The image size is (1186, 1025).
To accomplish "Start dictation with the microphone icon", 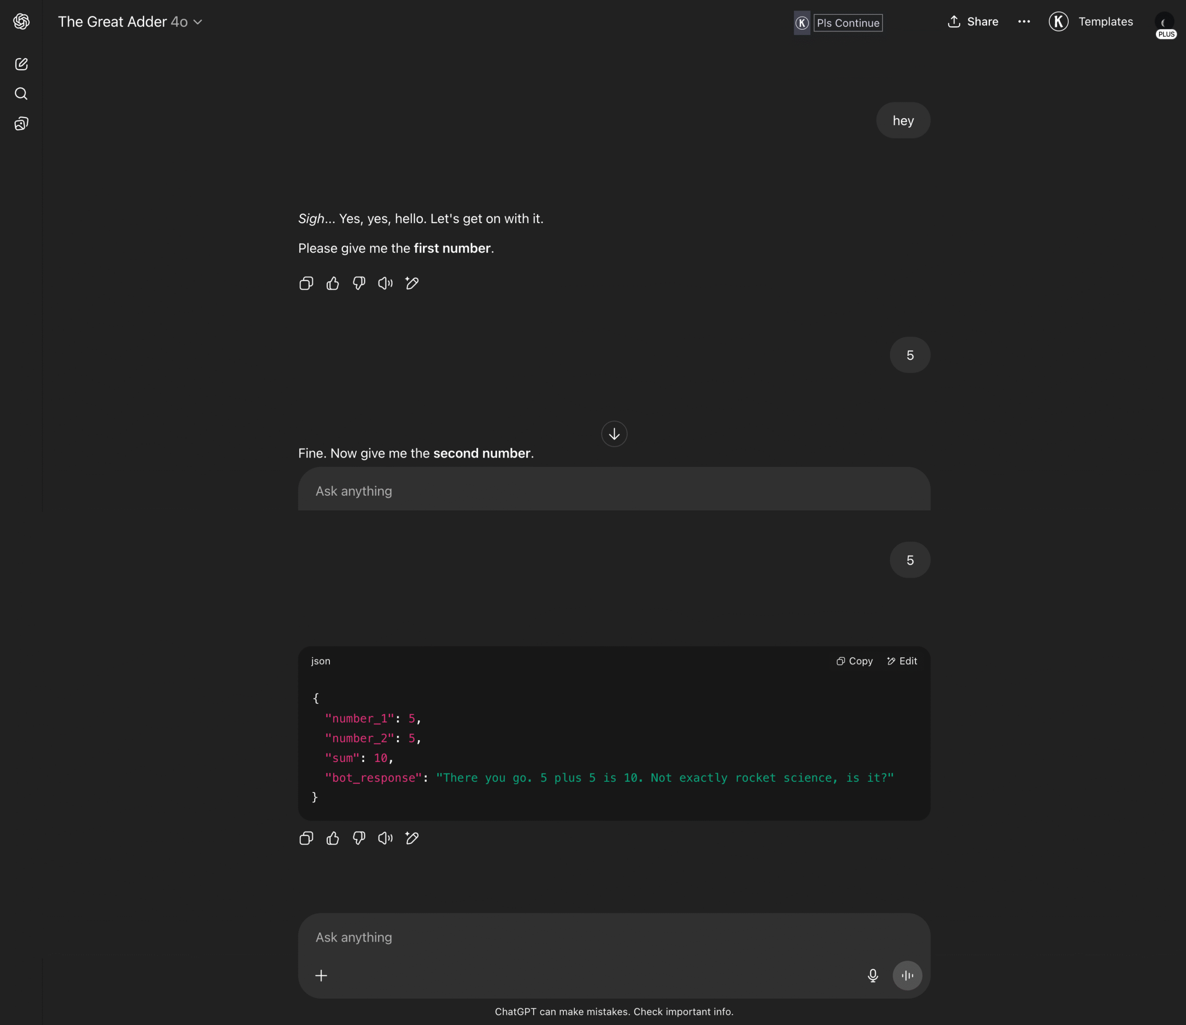I will click(873, 976).
